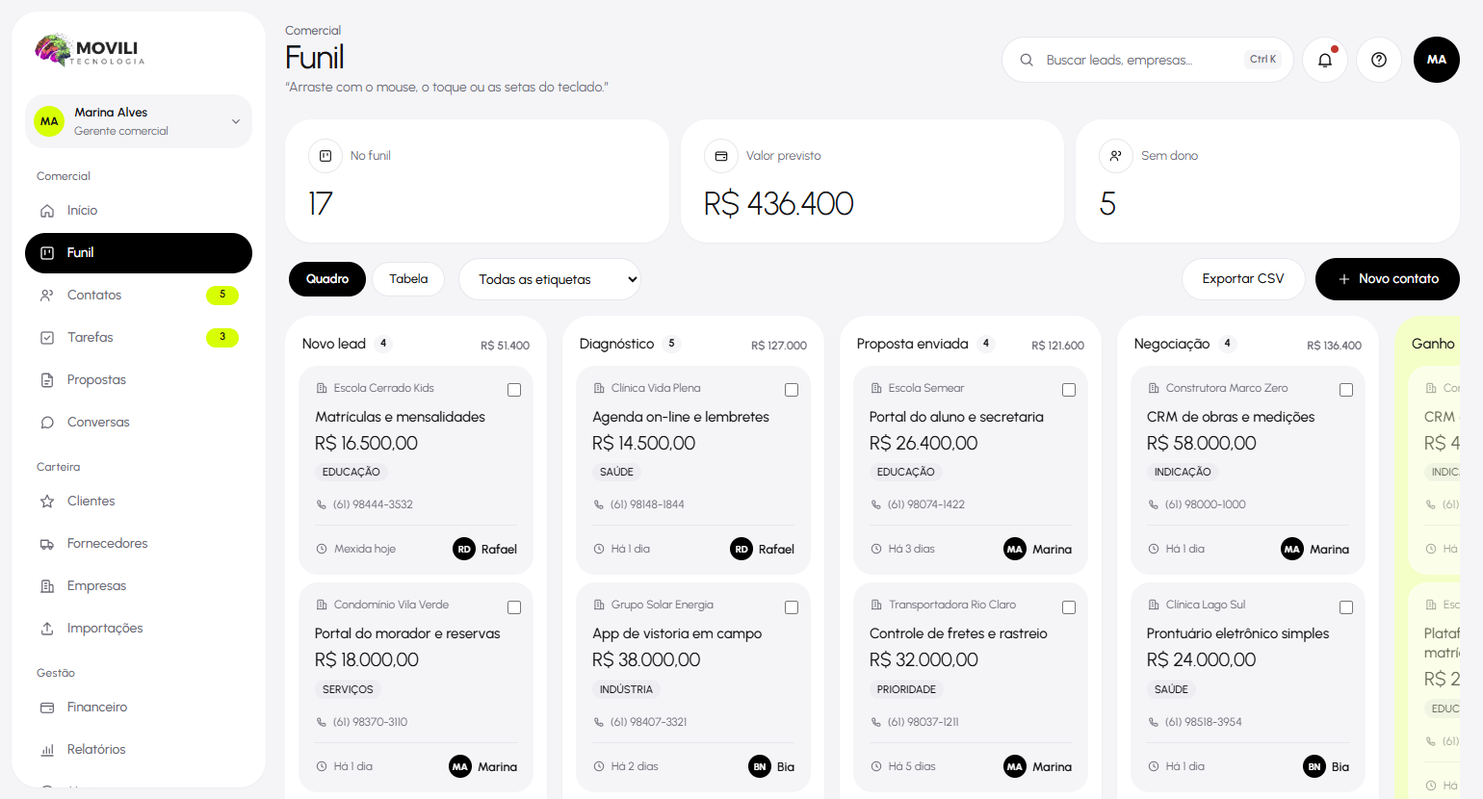
Task: Click the chat bubble icon beside Conversas
Action: point(47,423)
